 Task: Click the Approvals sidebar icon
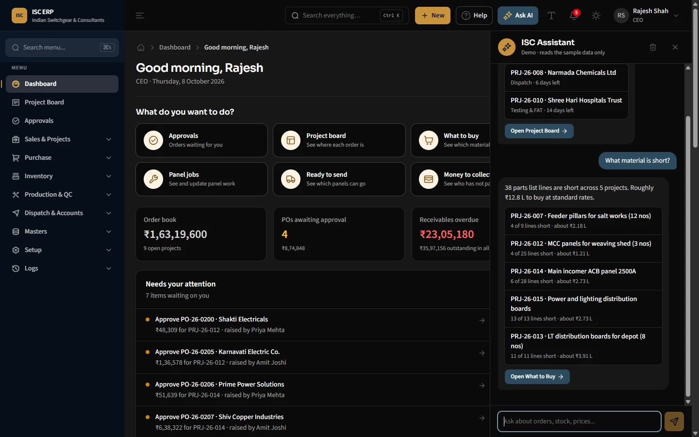point(16,121)
